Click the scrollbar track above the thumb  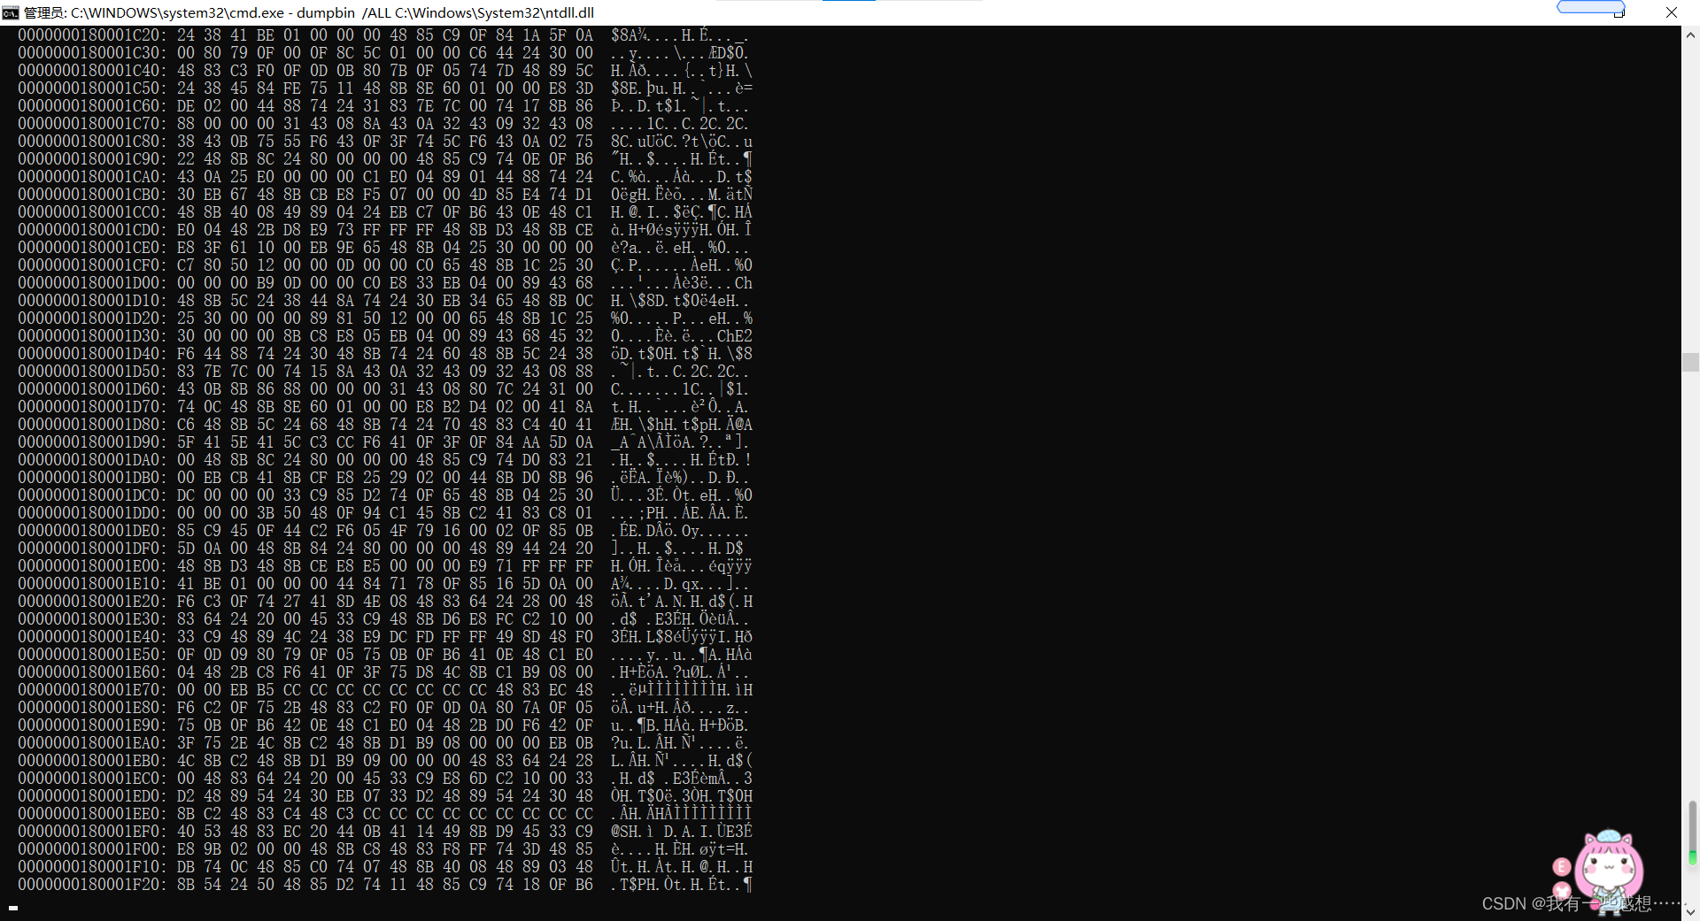click(1690, 199)
